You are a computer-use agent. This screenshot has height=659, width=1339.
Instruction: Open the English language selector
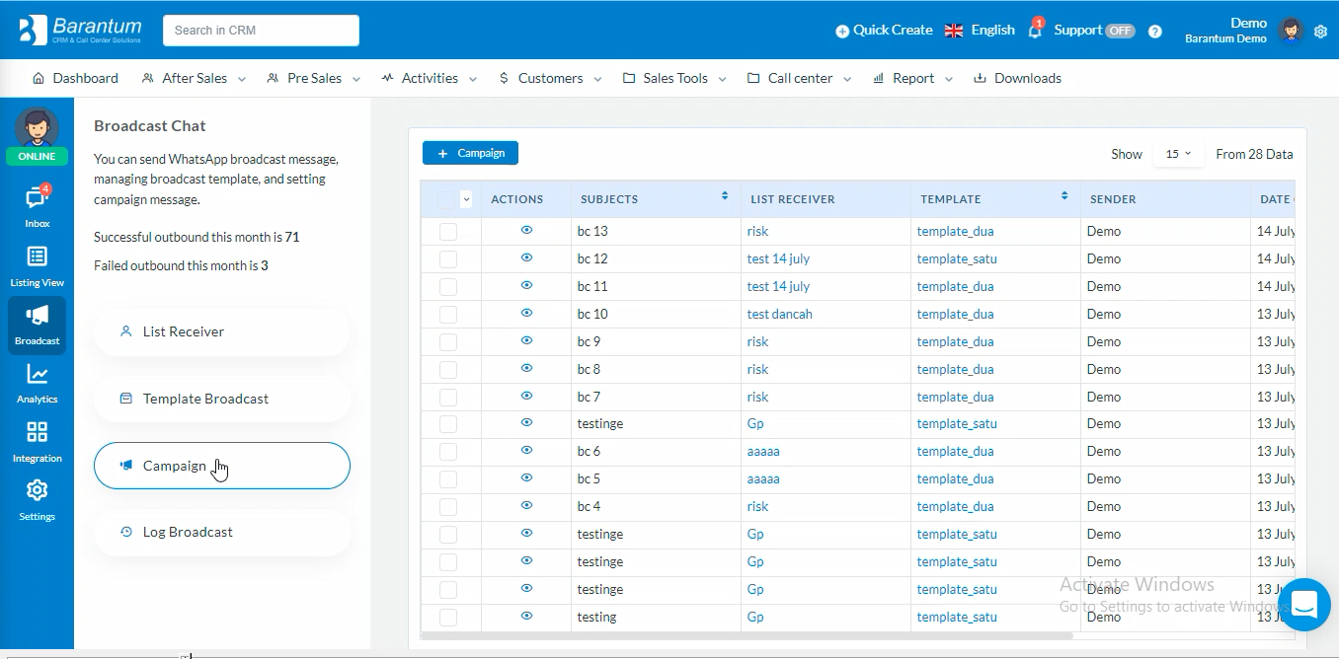(x=980, y=30)
